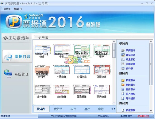The width and height of the screenshot is (155, 119).
Task: Click task panel scroll up arrow
Action: (x=151, y=41)
